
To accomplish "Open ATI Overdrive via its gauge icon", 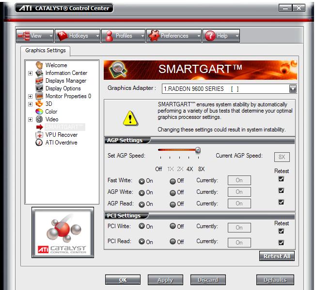I will coord(39,143).
